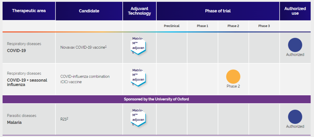Click the Preclinical phase subheader
Viewport: 314px width, 137px height.
[x=172, y=26]
